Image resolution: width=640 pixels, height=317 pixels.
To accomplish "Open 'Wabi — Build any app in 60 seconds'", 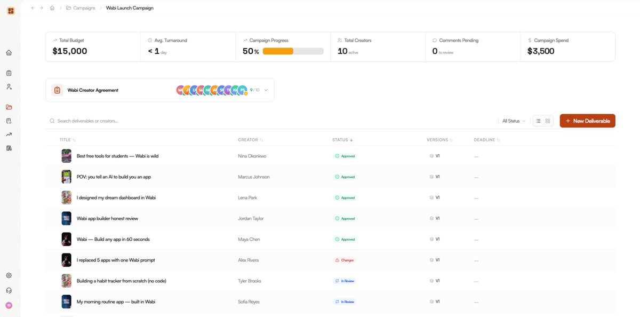I will coord(113,240).
